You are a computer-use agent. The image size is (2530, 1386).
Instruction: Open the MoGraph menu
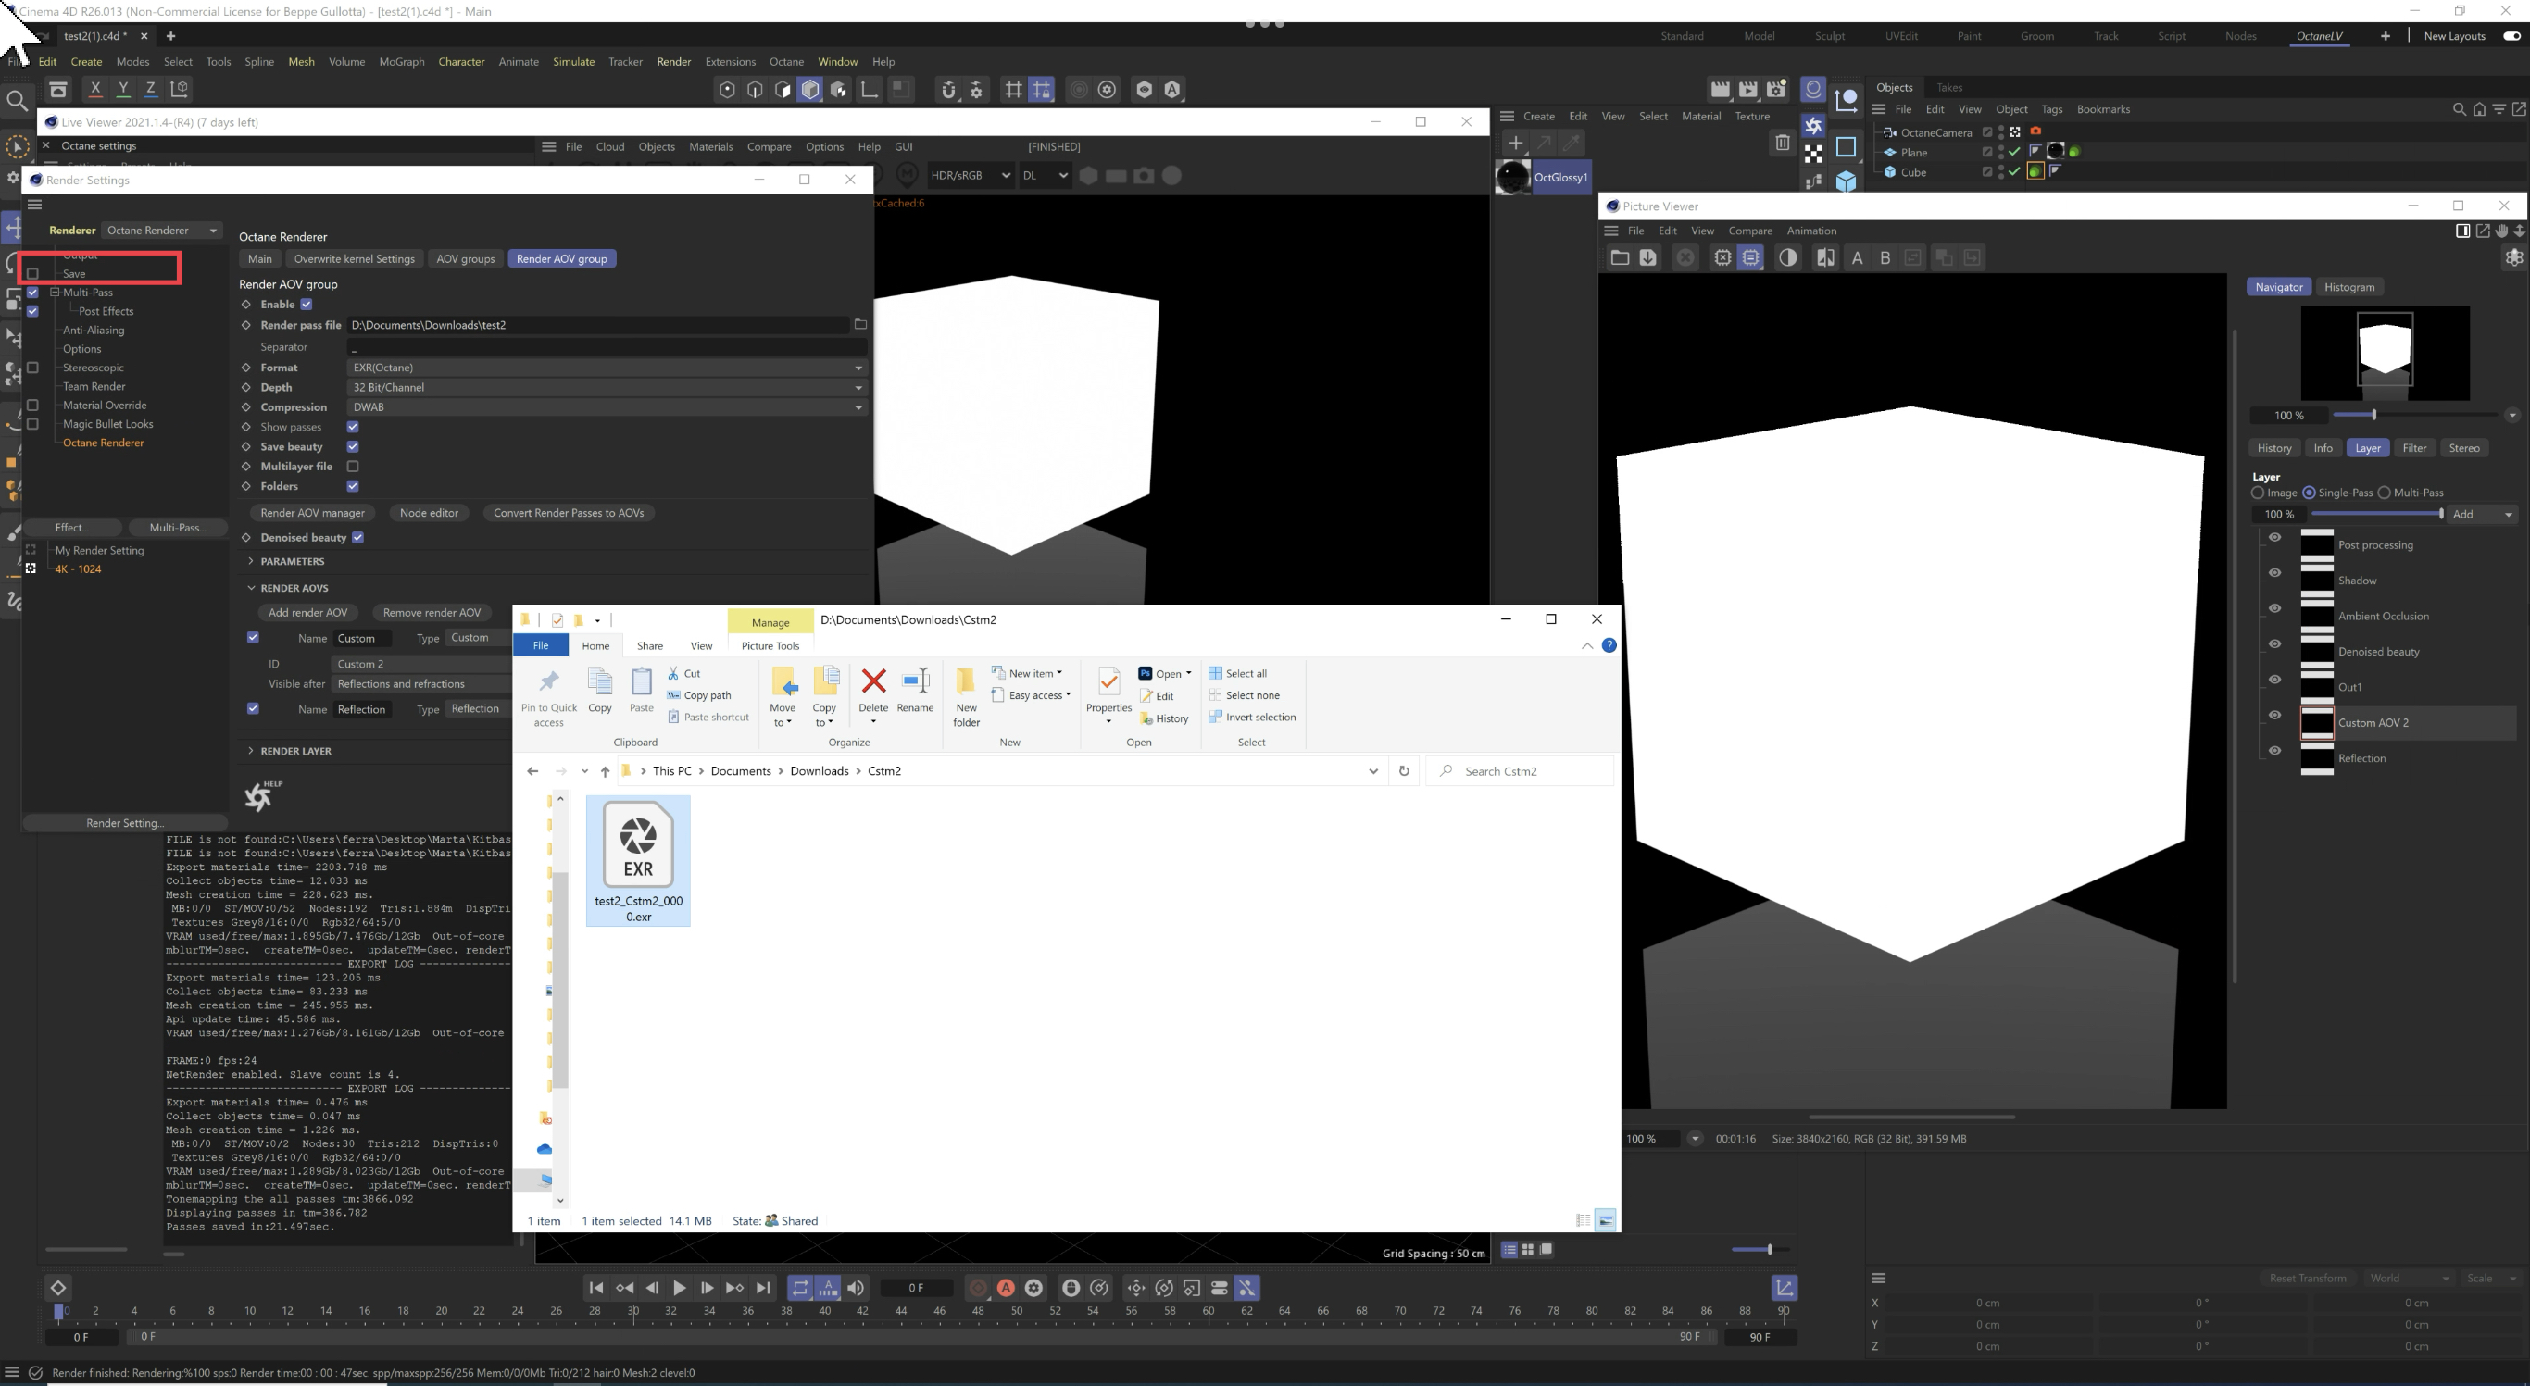click(401, 62)
